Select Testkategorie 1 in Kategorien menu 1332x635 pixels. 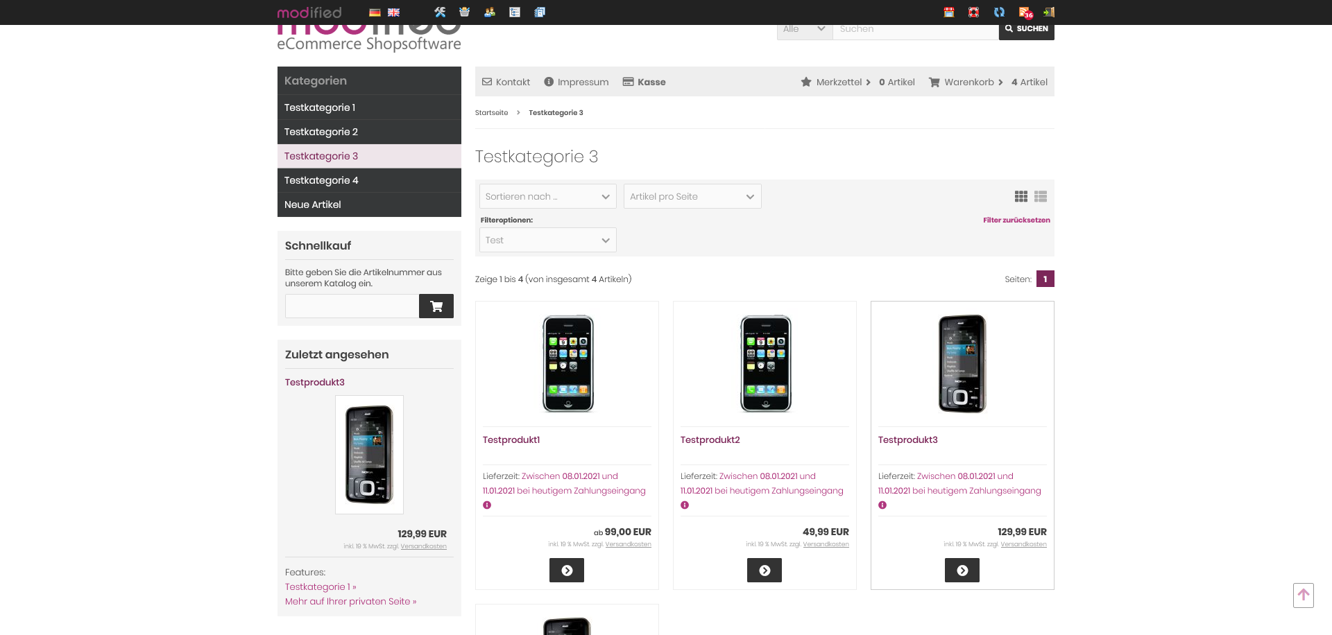coord(369,107)
